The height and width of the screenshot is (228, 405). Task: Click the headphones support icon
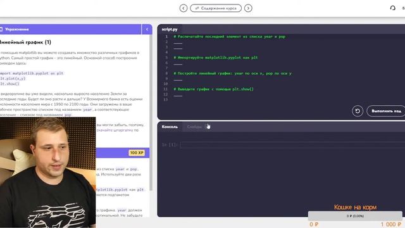392,8
